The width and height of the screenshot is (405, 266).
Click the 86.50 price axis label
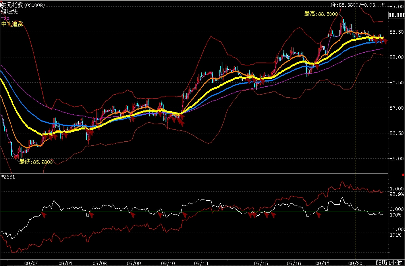pos(397,133)
